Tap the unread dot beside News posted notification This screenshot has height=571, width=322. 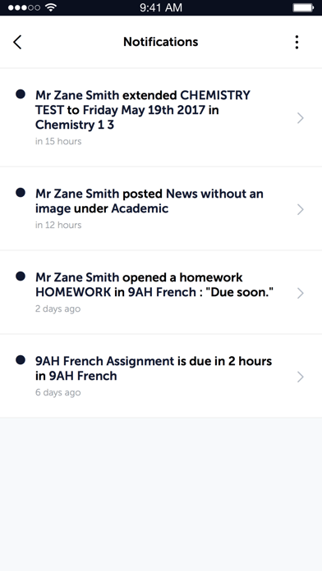[x=21, y=192]
